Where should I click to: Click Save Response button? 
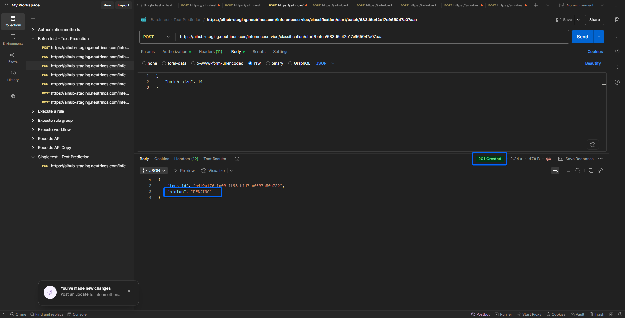[576, 159]
